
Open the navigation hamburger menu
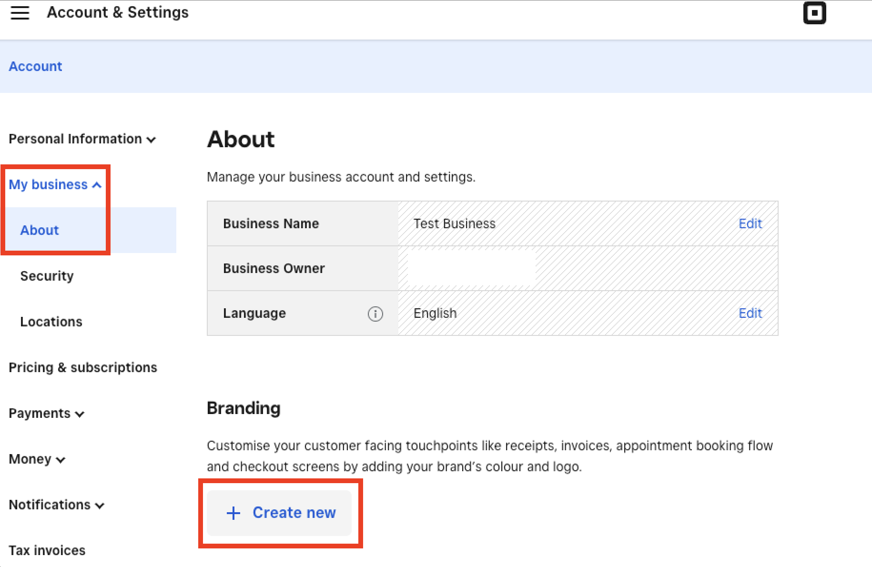point(20,13)
